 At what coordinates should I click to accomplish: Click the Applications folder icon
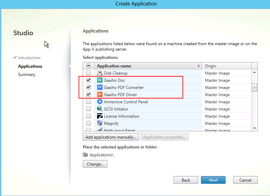coord(85,155)
